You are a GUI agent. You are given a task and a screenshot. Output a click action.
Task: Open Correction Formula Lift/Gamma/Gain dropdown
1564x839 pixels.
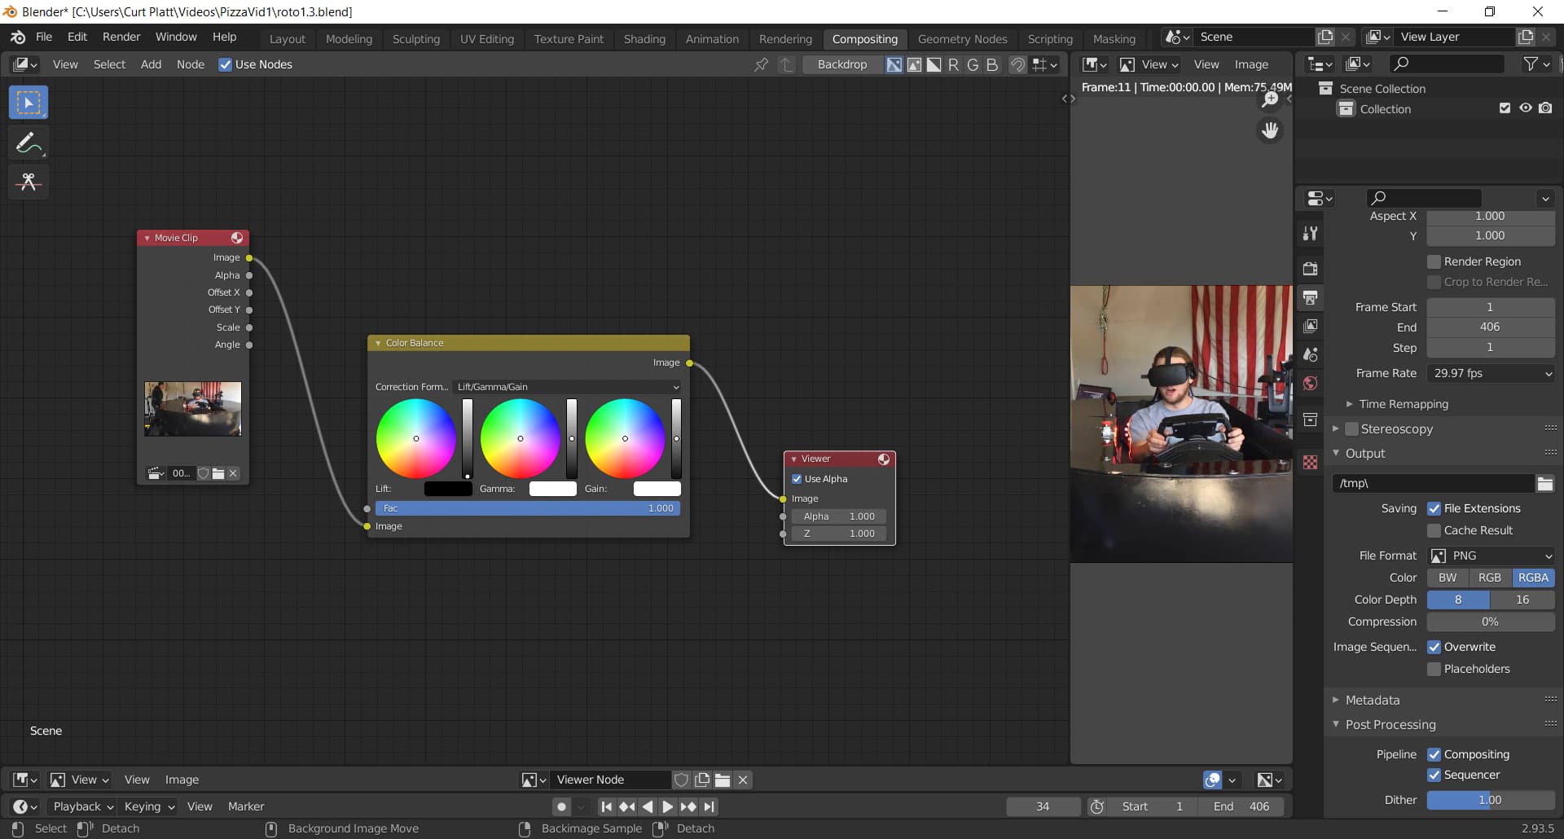coord(567,387)
